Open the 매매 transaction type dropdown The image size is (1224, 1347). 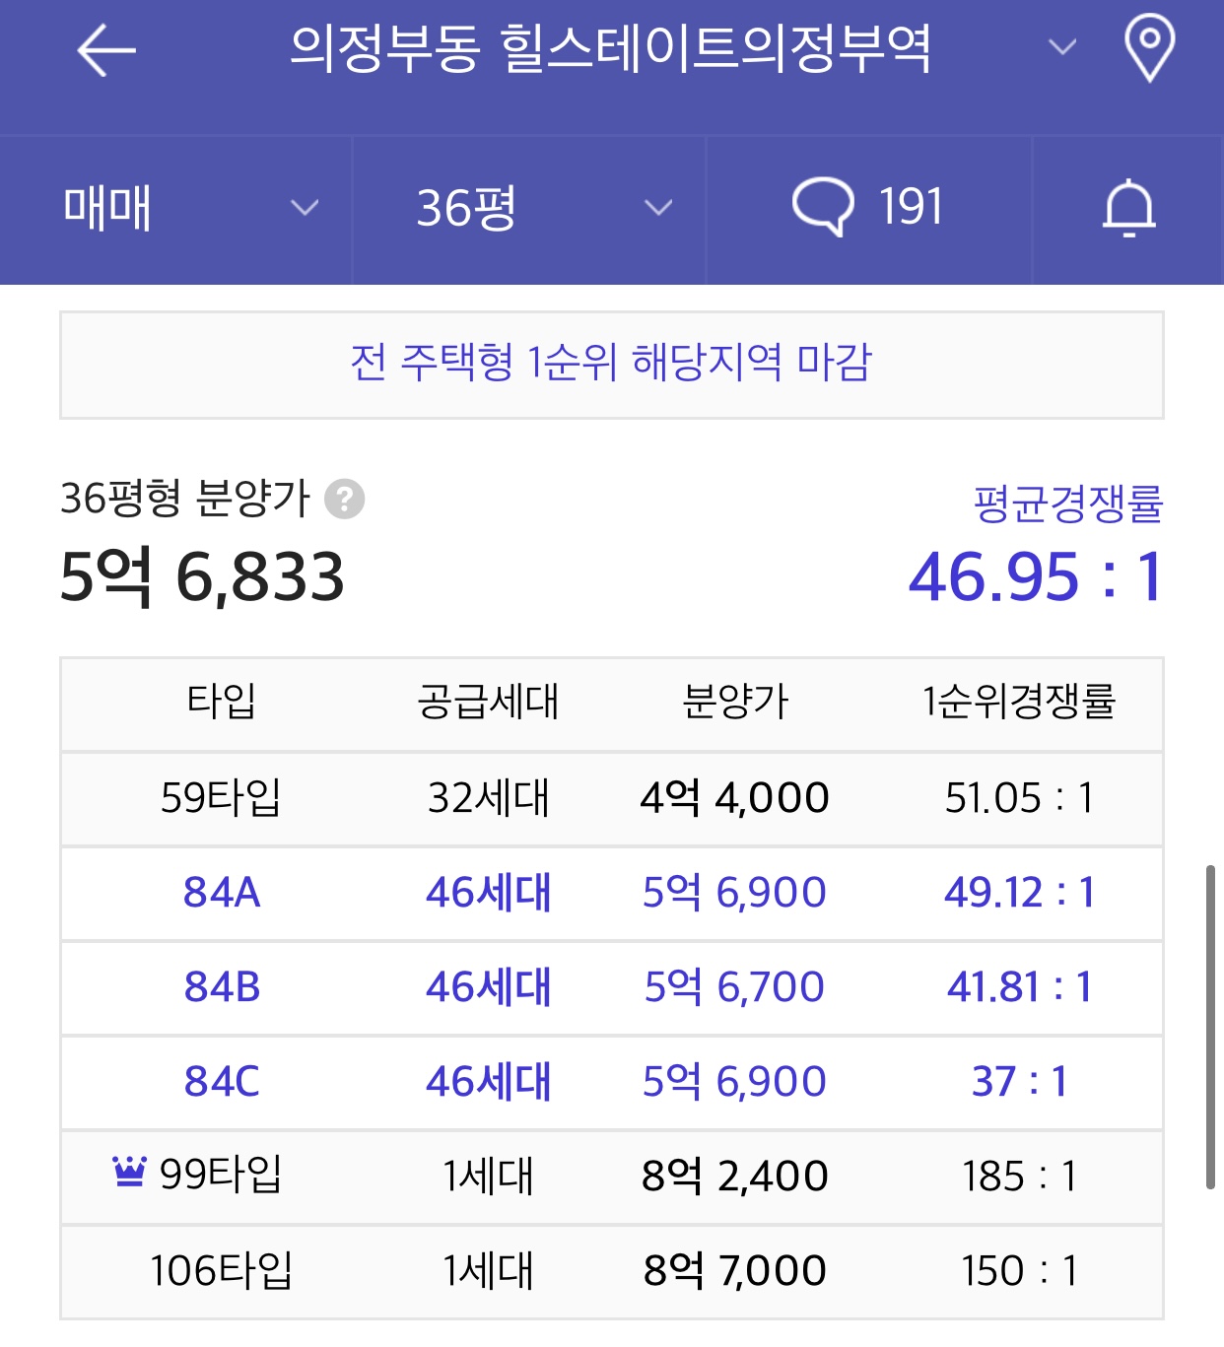[175, 209]
